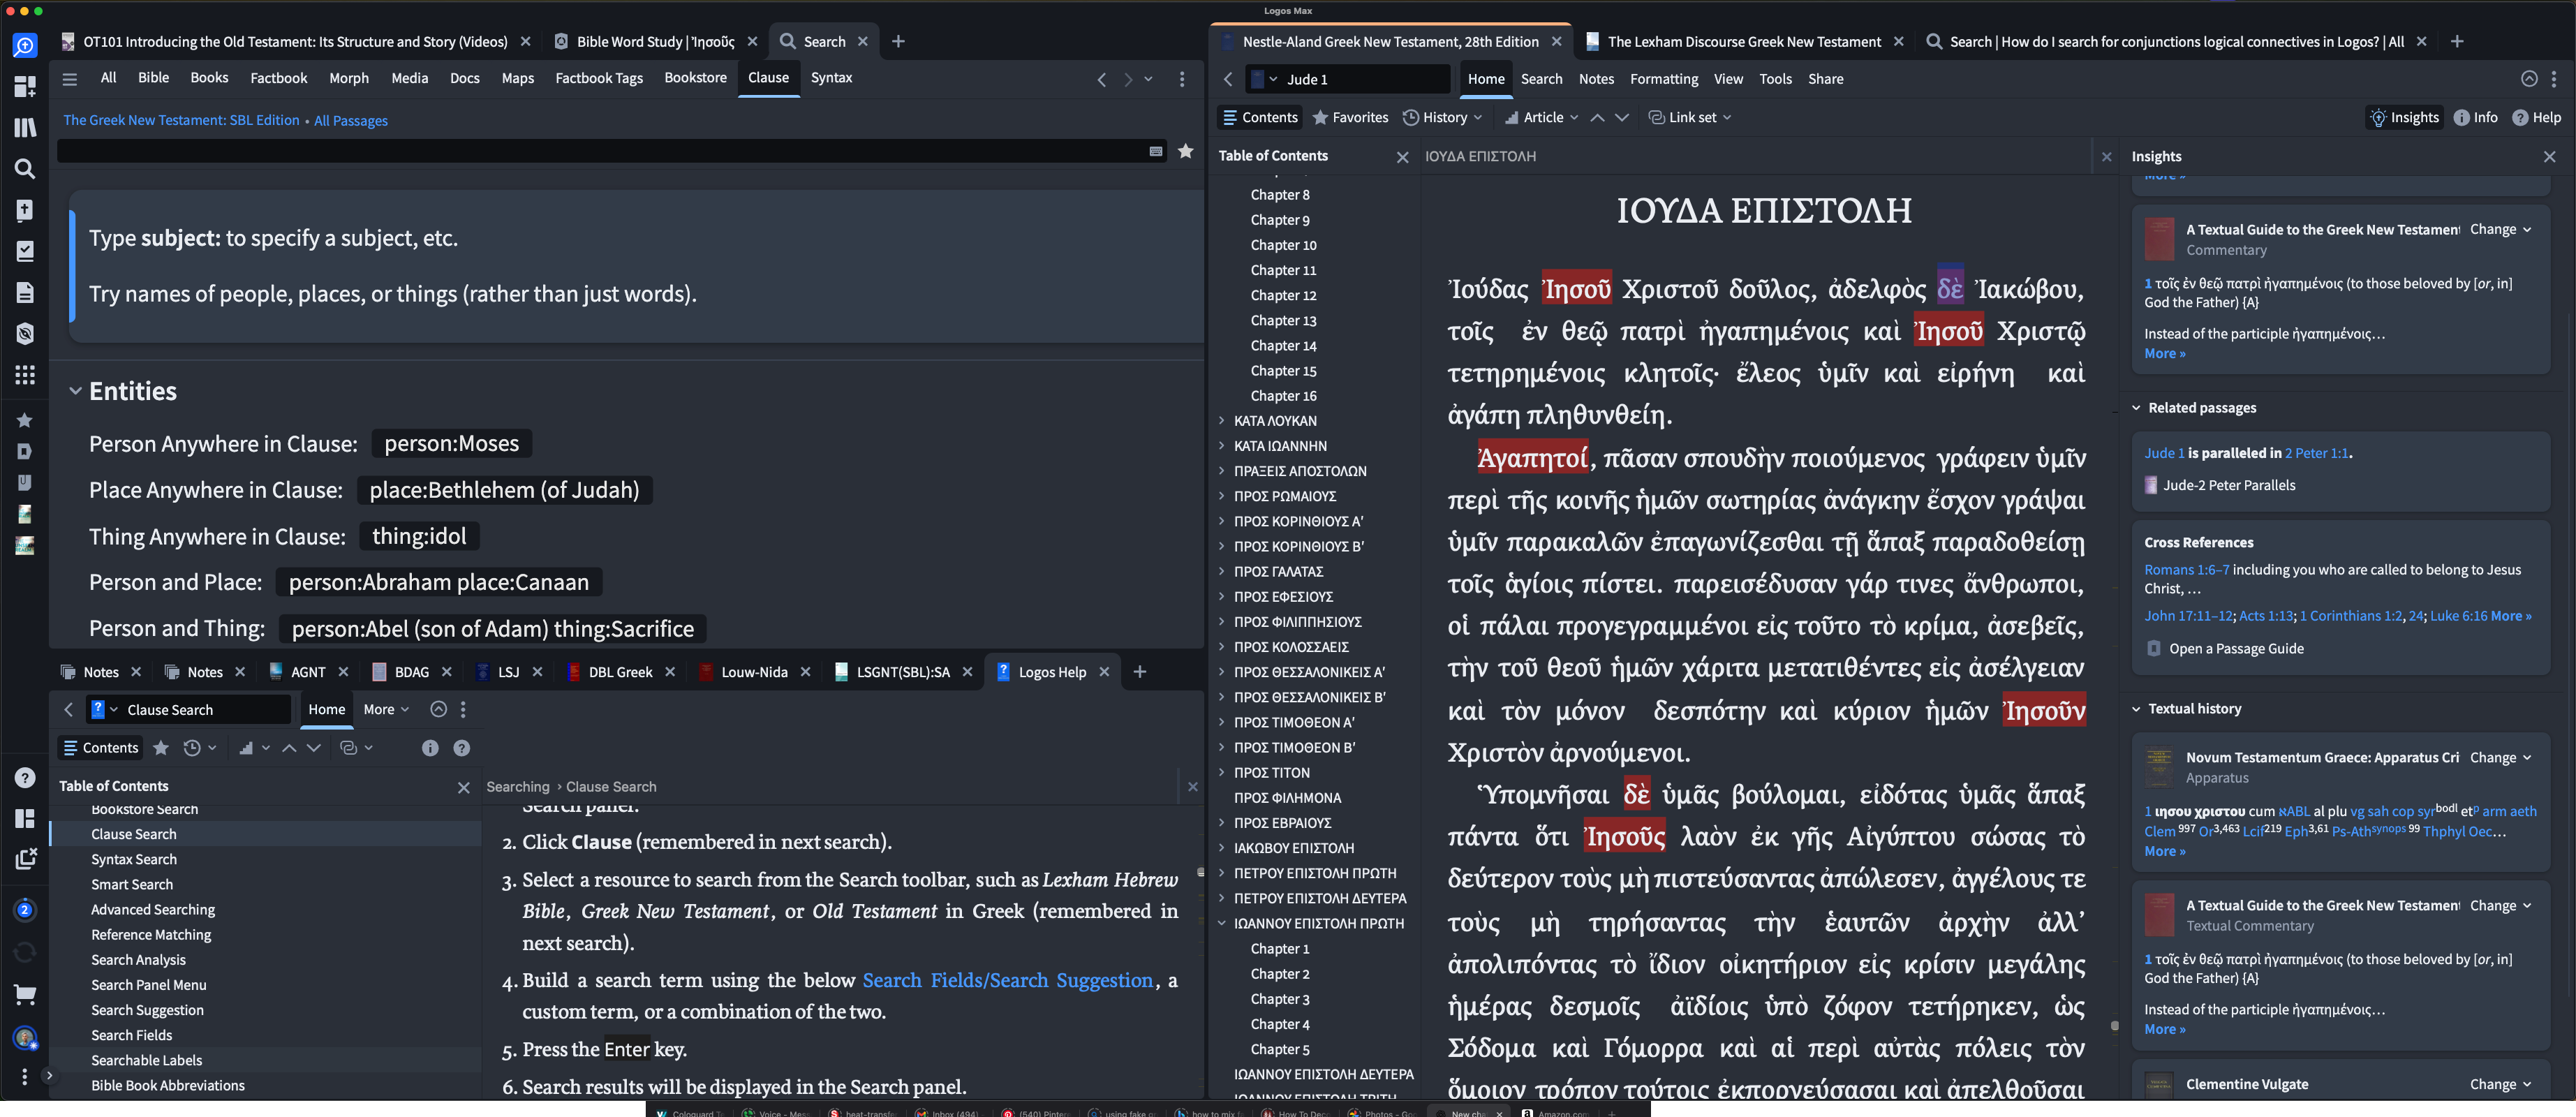Switch to the Syntax search tab
This screenshot has width=2576, height=1117.
click(x=831, y=77)
